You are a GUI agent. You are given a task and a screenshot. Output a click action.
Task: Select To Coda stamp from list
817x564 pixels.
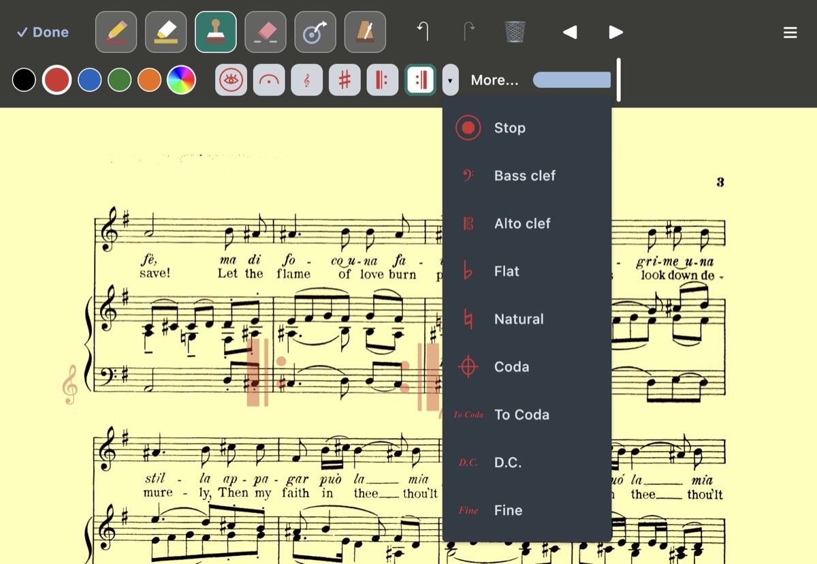pos(527,414)
